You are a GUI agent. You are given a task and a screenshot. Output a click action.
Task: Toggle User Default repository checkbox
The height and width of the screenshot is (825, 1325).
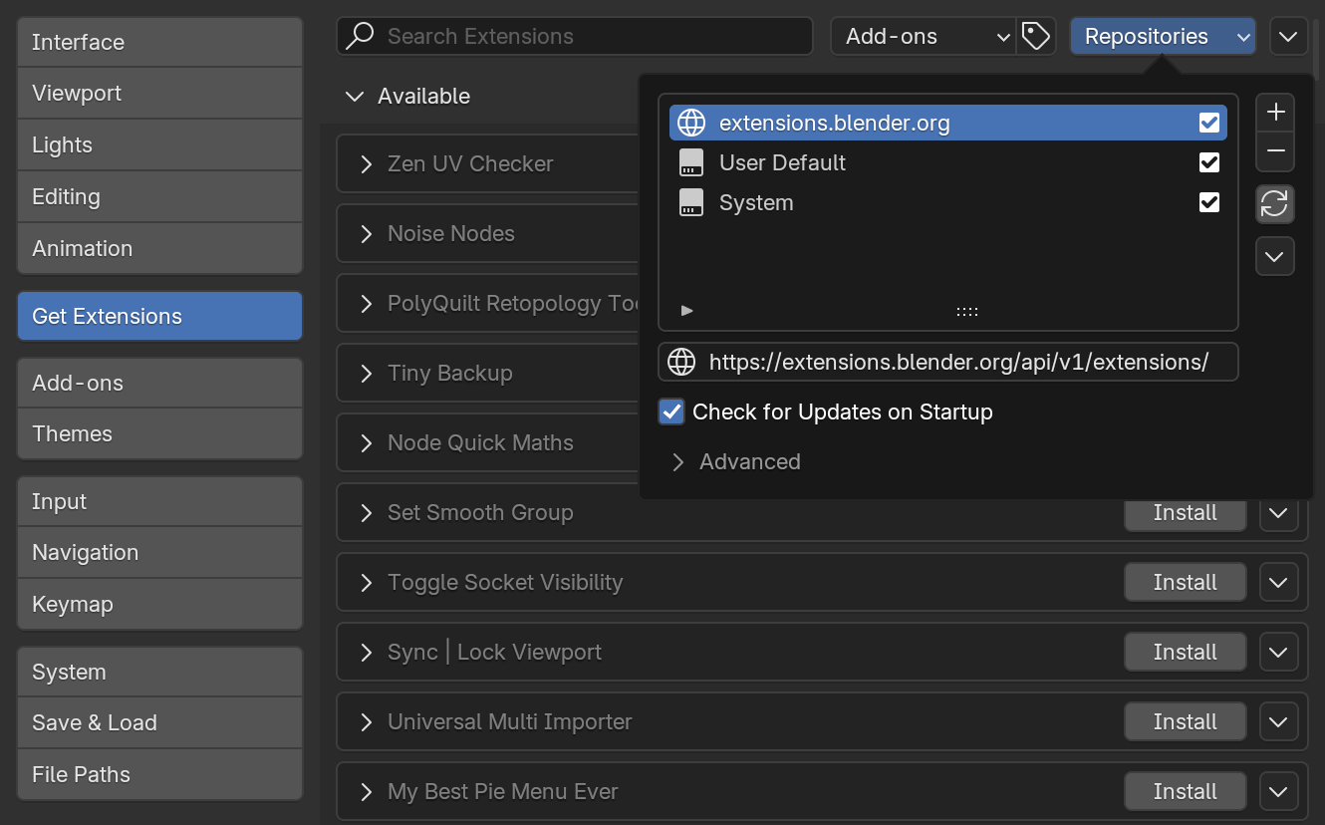tap(1209, 162)
